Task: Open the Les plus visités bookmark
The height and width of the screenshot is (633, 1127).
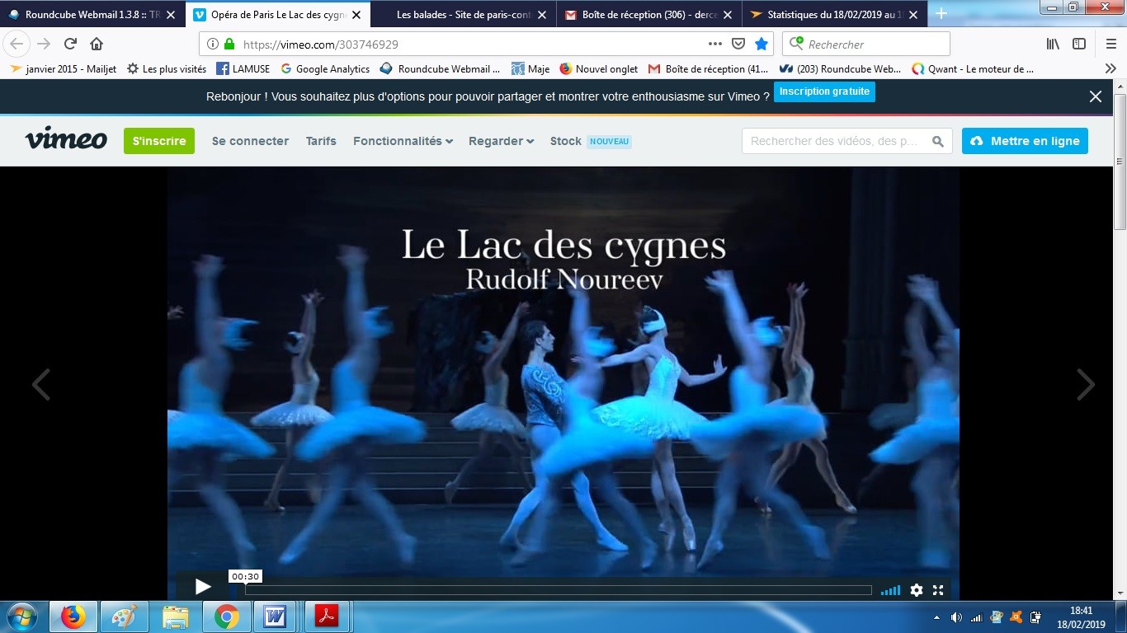Action: tap(167, 69)
